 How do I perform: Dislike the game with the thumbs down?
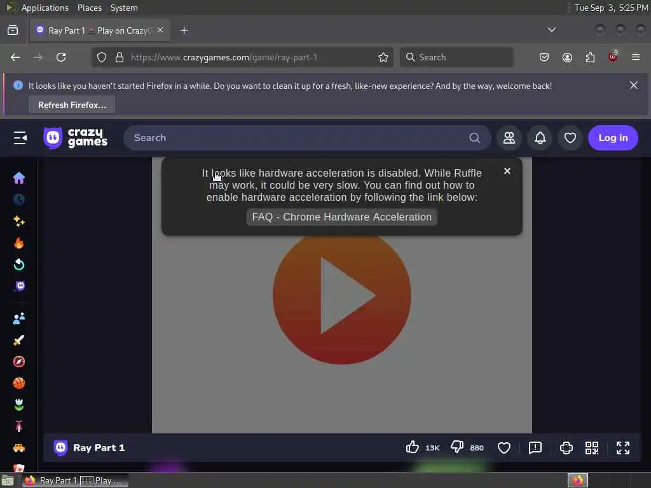457,447
